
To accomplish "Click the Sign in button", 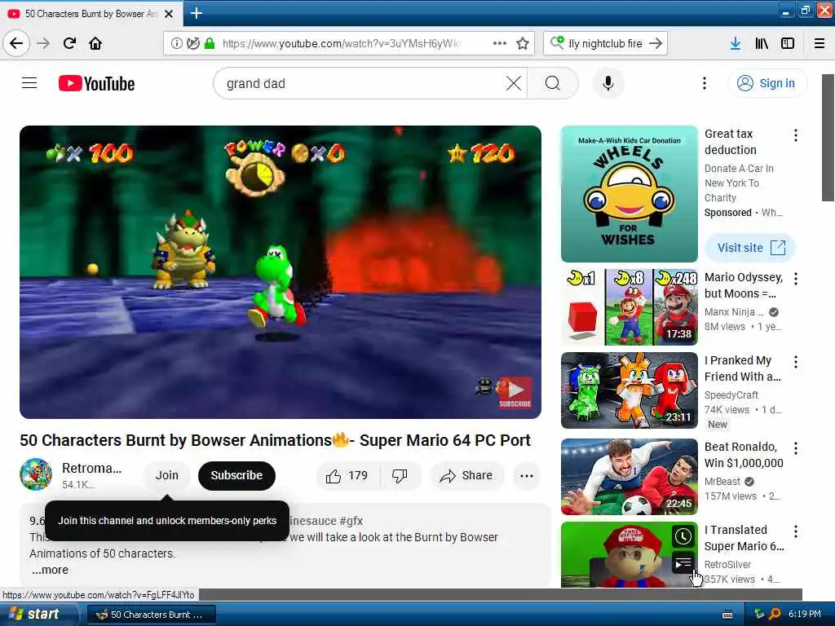I will tap(767, 83).
